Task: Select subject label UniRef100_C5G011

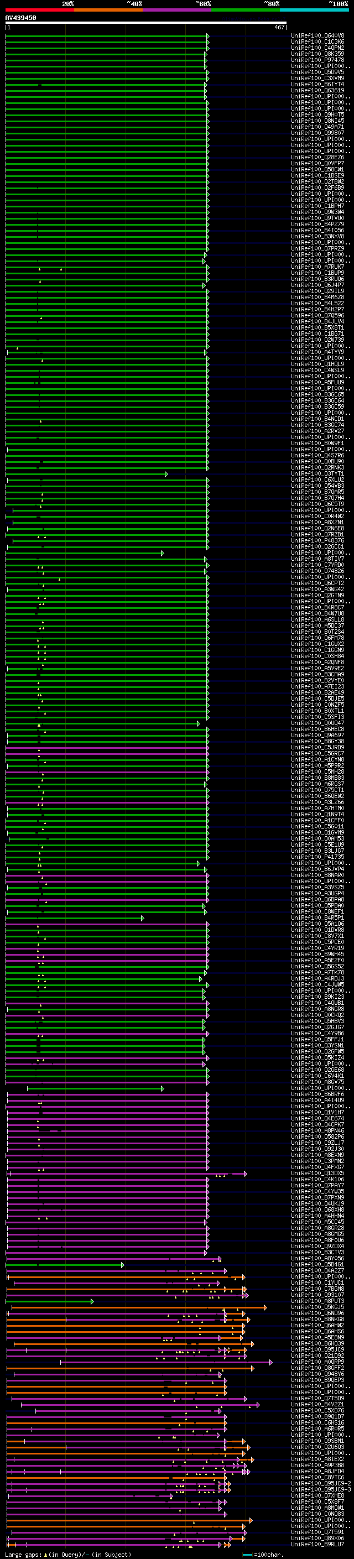Action: pyautogui.click(x=317, y=827)
